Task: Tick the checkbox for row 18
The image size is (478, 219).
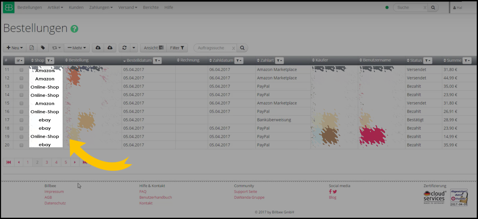Action: 21,128
